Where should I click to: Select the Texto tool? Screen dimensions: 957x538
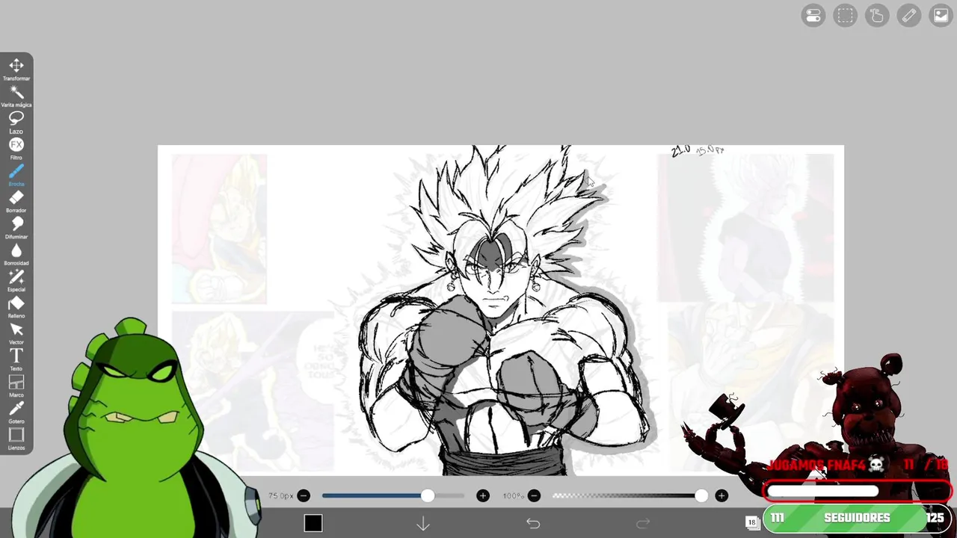[x=16, y=359]
